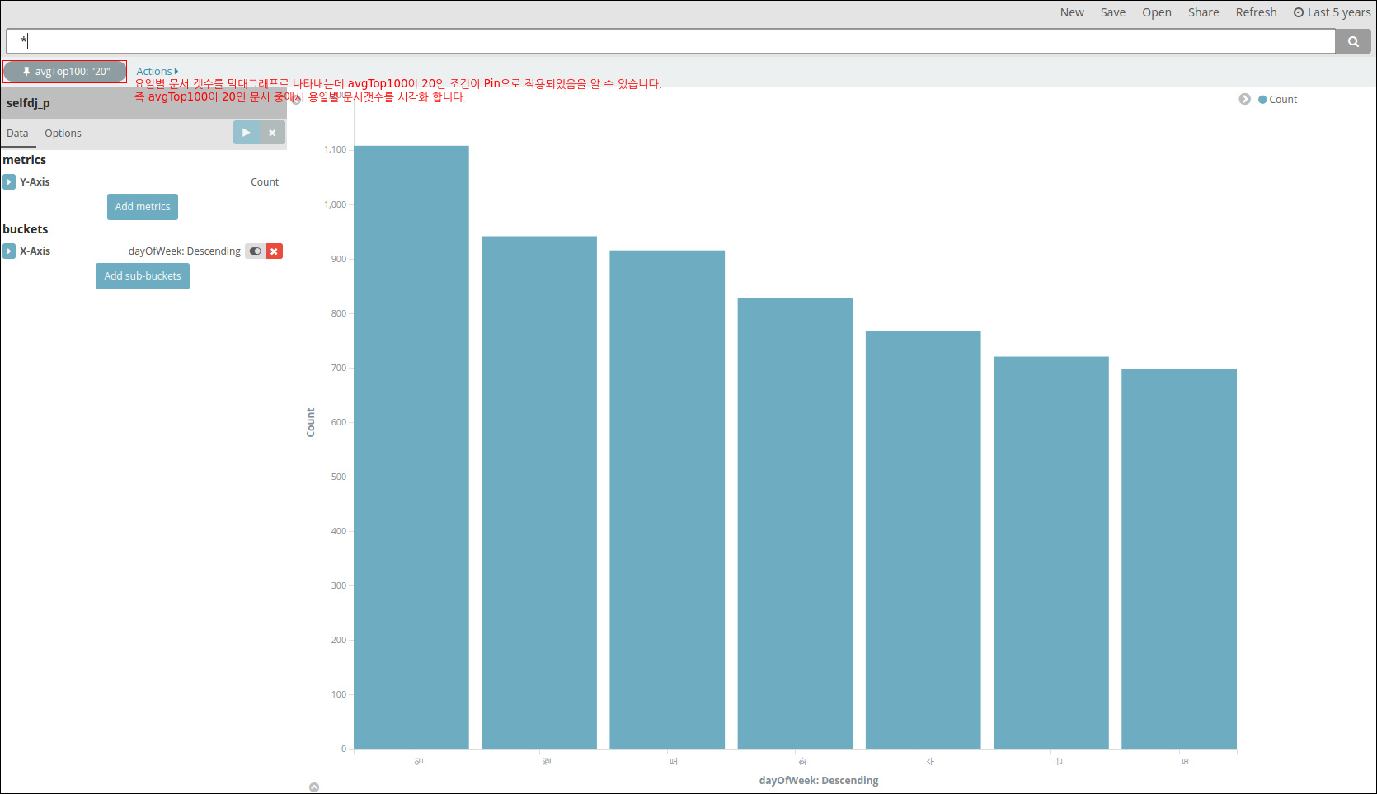
Task: Click the pin icon on avgTop100 filter
Action: (x=26, y=72)
